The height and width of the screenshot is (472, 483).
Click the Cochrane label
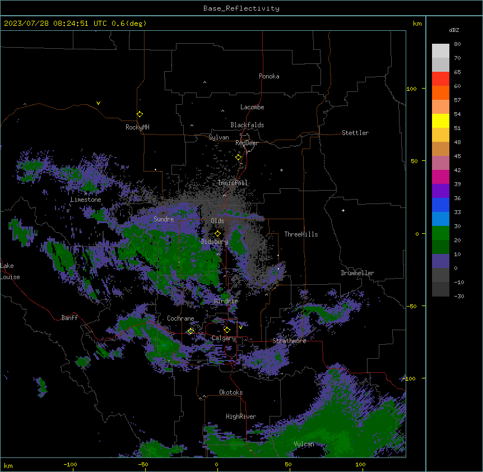(x=180, y=318)
